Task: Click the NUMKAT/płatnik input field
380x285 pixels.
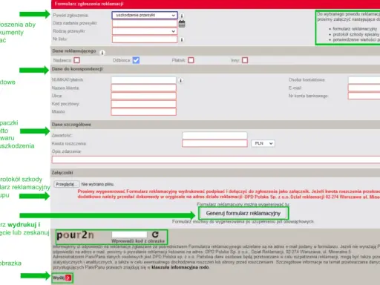Action: (143, 80)
